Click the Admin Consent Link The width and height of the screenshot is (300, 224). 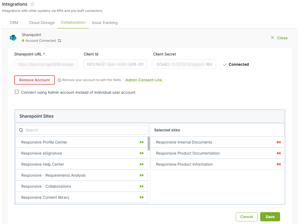click(x=144, y=80)
